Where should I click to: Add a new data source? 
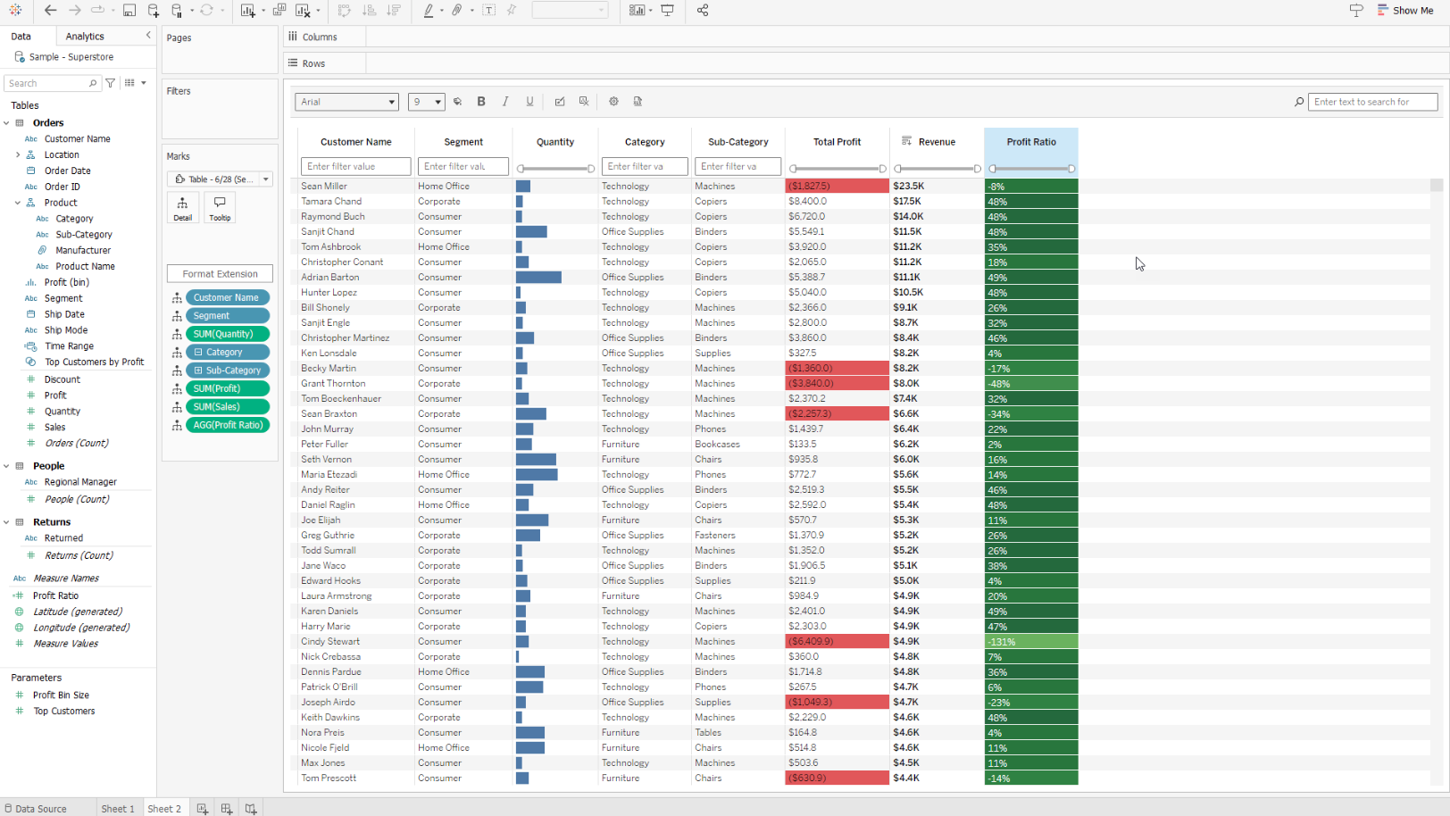(x=154, y=11)
